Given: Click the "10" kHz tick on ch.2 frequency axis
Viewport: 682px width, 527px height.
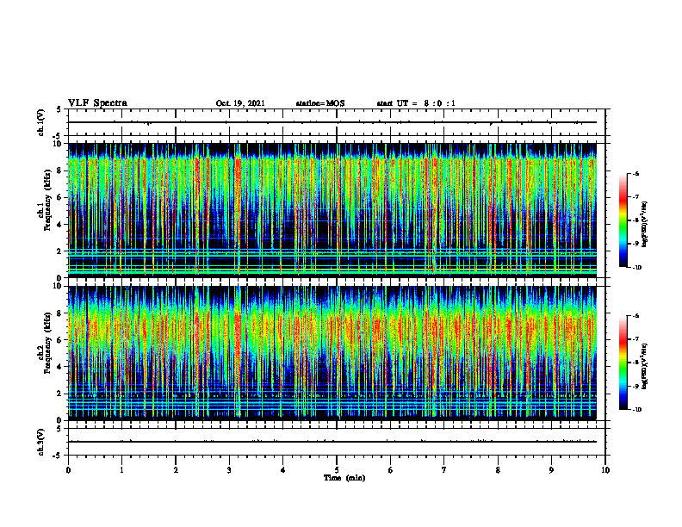Looking at the screenshot, I should 59,286.
